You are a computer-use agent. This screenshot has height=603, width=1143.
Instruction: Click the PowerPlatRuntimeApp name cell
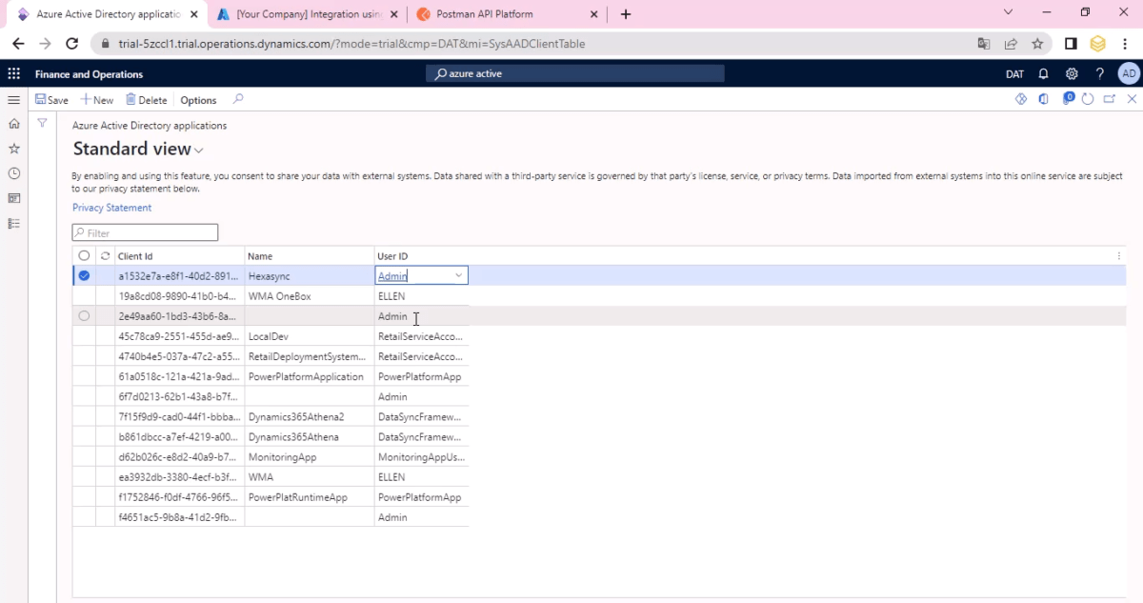tap(310, 497)
